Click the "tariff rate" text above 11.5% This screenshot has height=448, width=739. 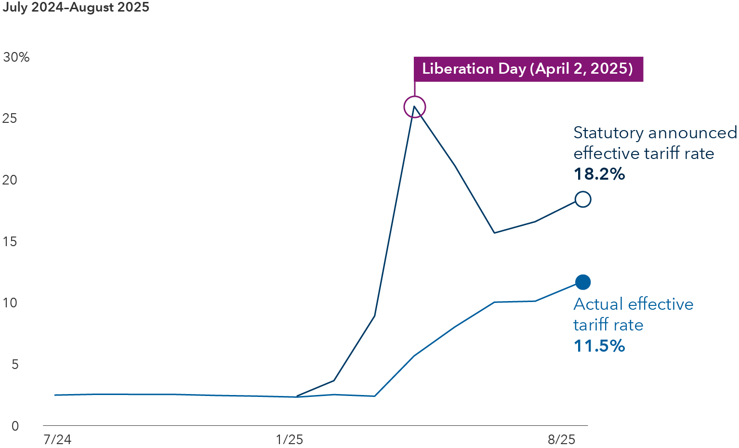point(608,325)
